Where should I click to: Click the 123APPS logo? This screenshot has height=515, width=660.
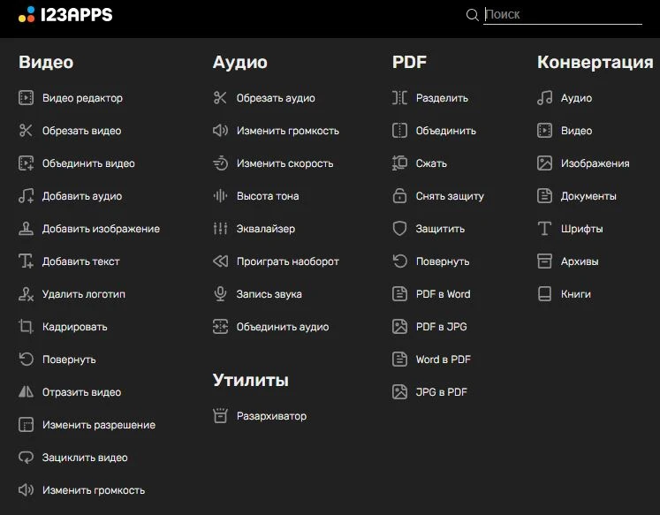click(65, 15)
